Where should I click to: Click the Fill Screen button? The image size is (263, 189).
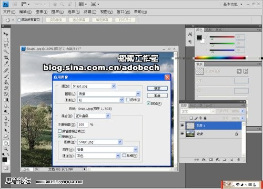click(102, 20)
